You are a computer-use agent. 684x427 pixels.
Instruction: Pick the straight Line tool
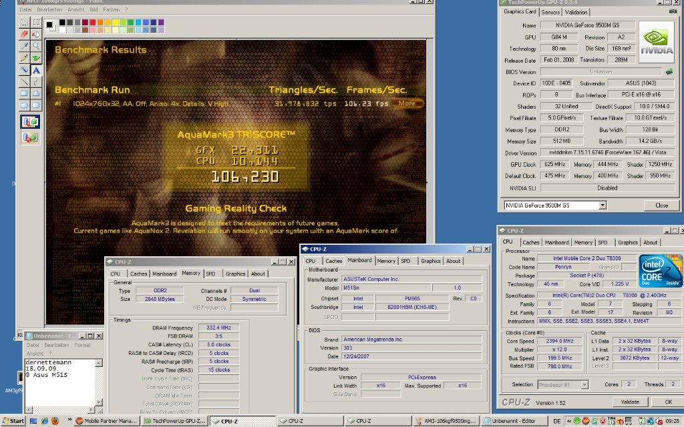pos(24,81)
